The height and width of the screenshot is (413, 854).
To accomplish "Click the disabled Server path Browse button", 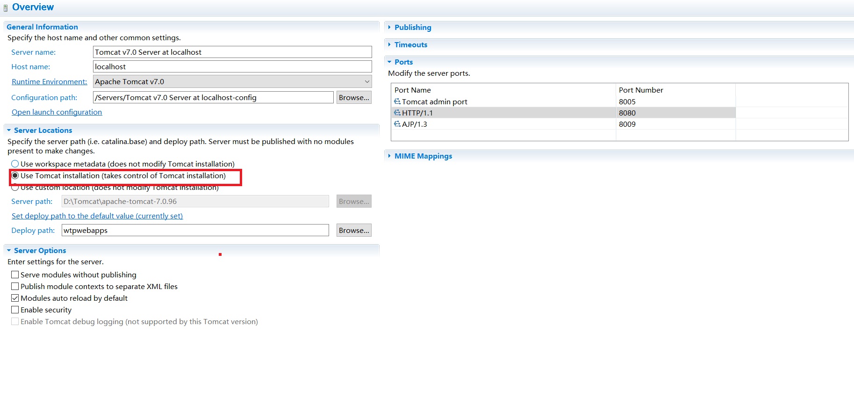I will [x=354, y=201].
